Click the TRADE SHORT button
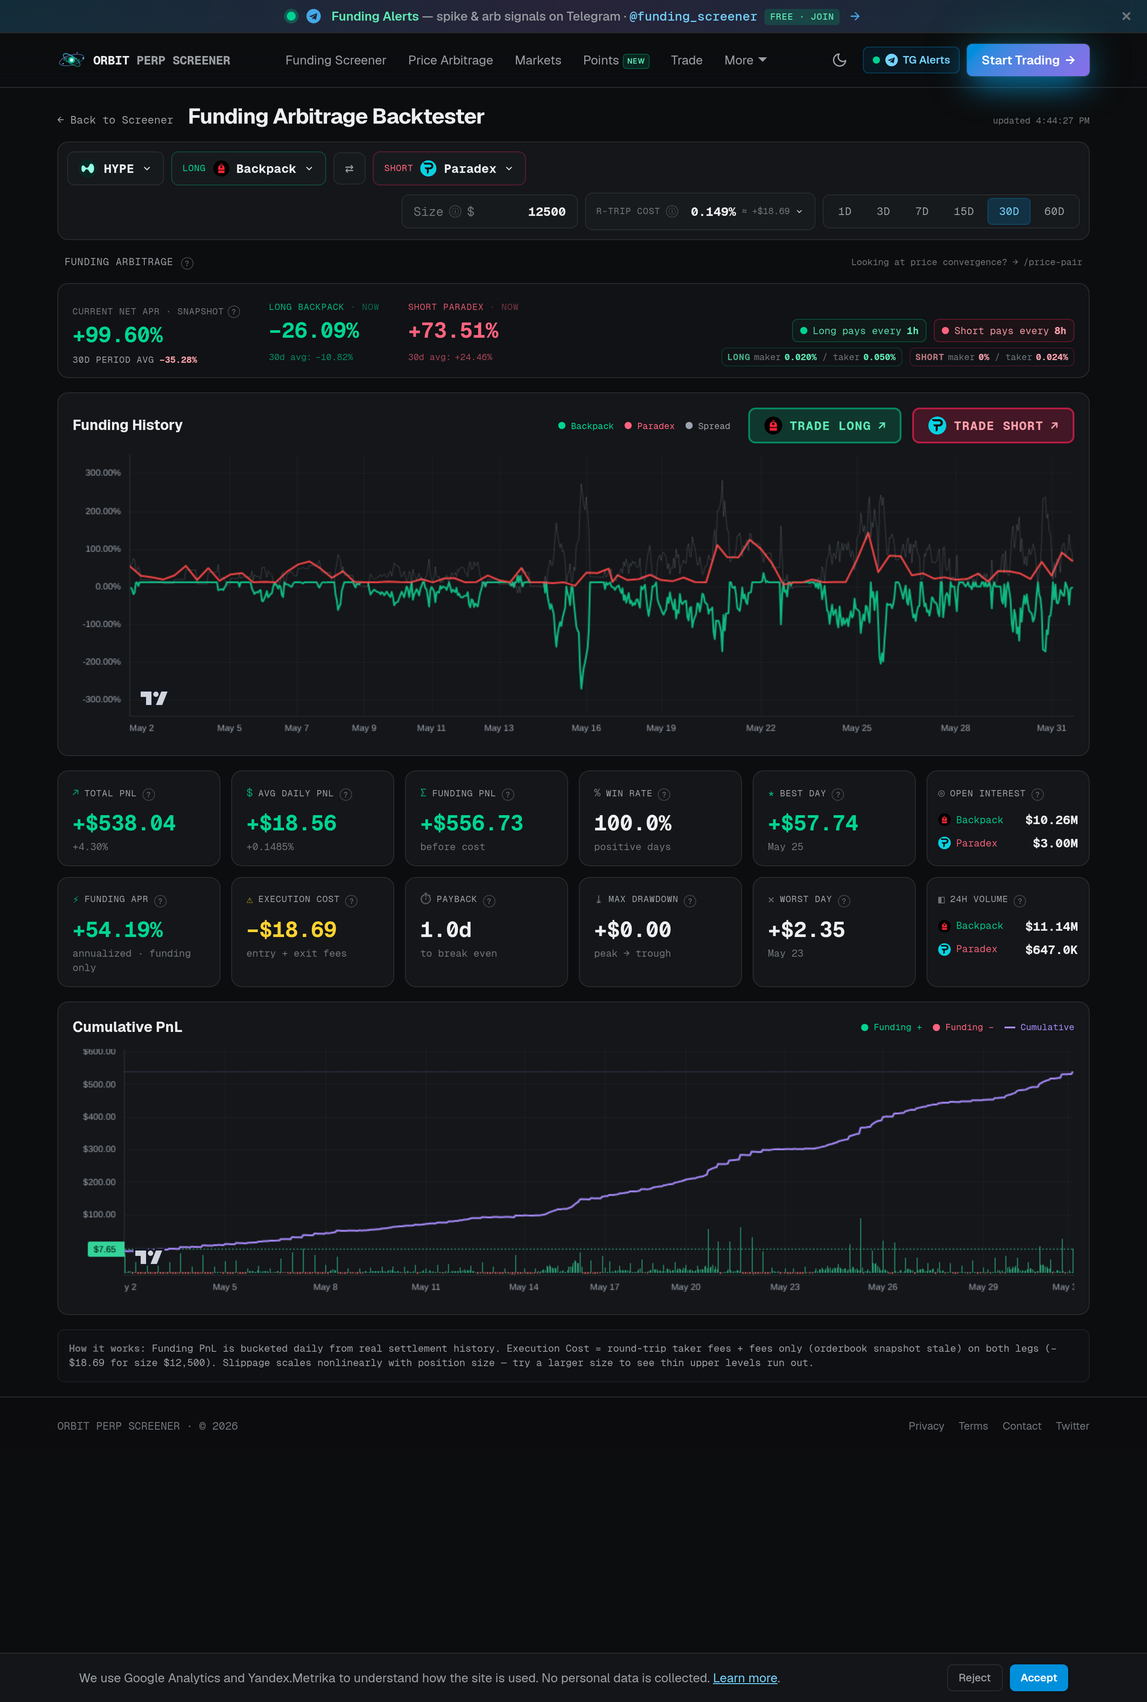The image size is (1147, 1702). pos(993,425)
